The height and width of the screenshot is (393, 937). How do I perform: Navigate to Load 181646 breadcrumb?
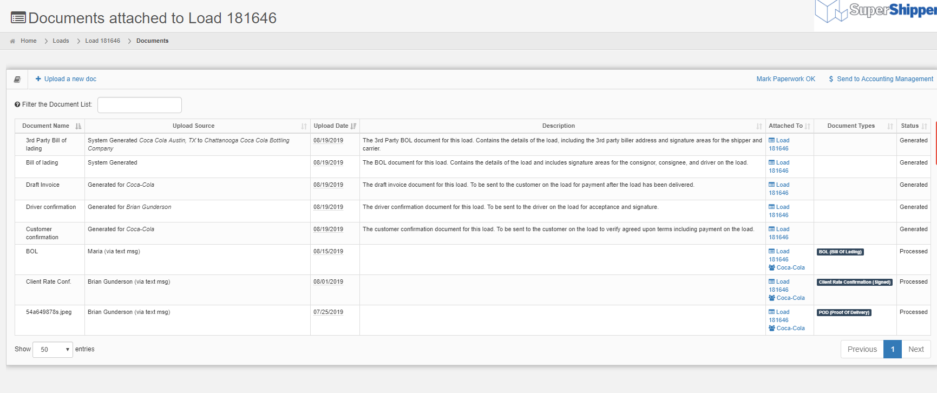[102, 41]
